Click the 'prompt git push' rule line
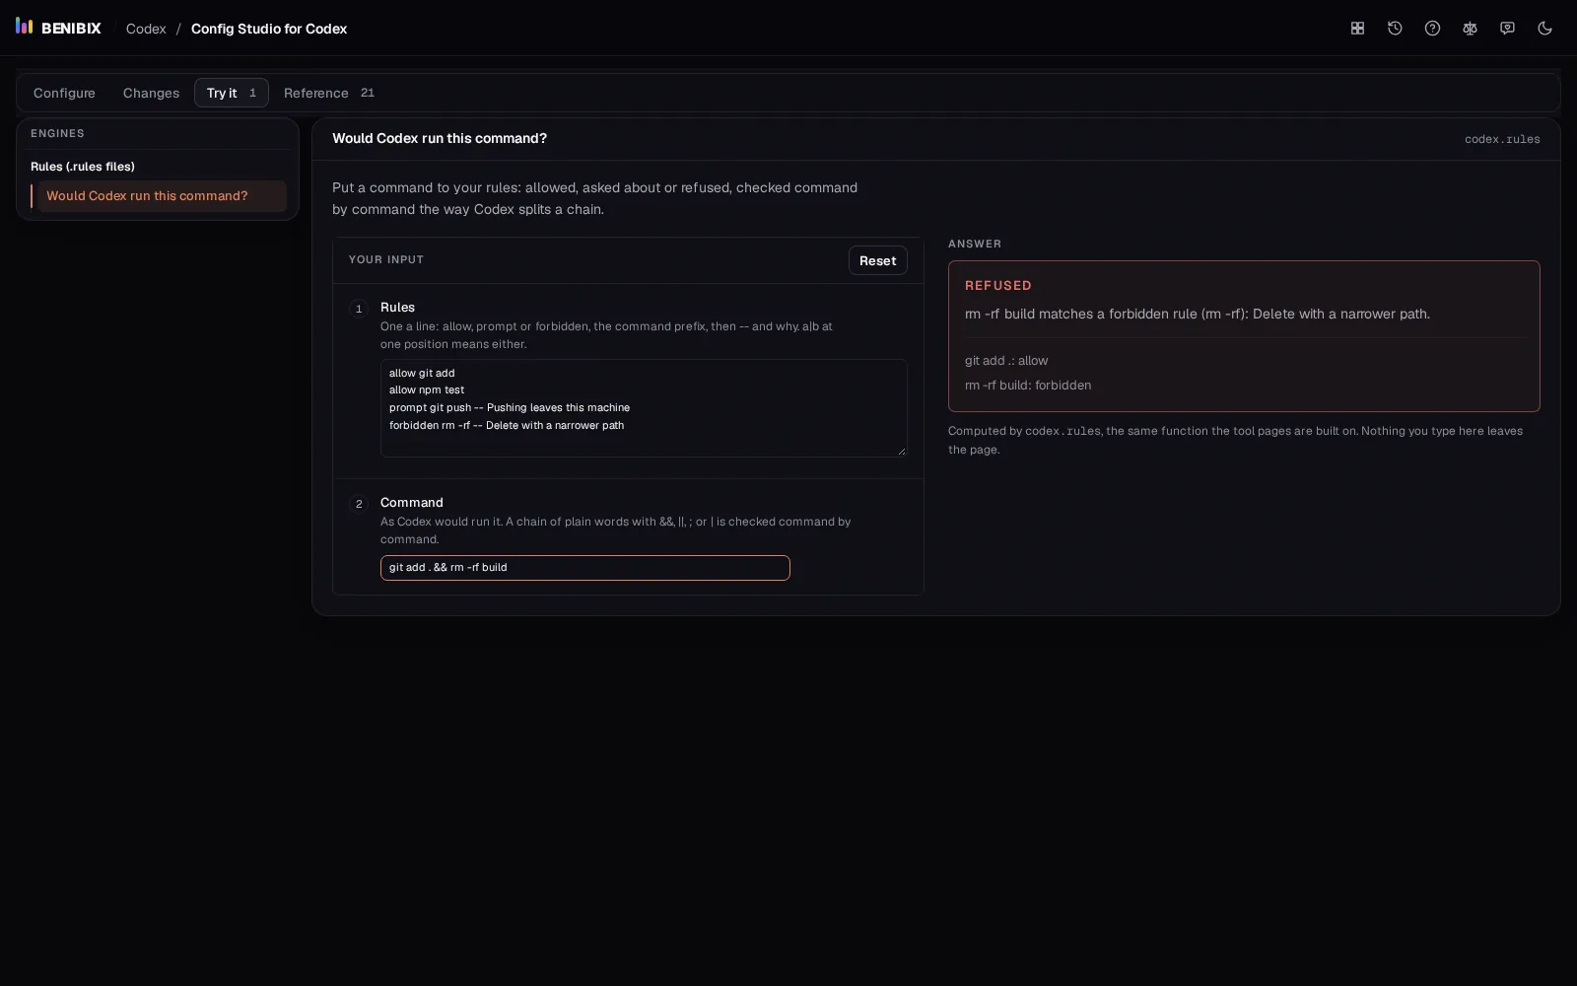Screen dimensions: 1577x986 510,408
